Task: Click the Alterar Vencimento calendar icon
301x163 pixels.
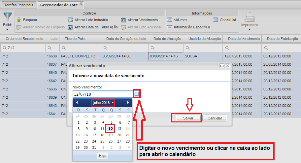Action: [123, 20]
